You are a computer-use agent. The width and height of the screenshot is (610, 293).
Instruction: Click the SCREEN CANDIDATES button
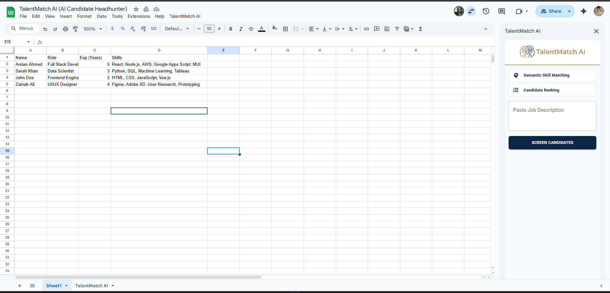coord(552,143)
